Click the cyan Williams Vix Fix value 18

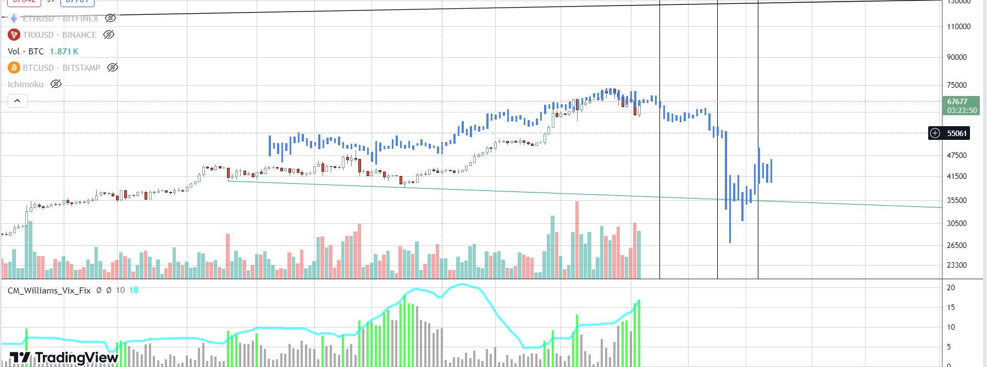(x=134, y=290)
